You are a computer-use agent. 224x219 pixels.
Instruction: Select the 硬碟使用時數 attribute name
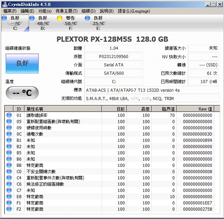click(39, 128)
